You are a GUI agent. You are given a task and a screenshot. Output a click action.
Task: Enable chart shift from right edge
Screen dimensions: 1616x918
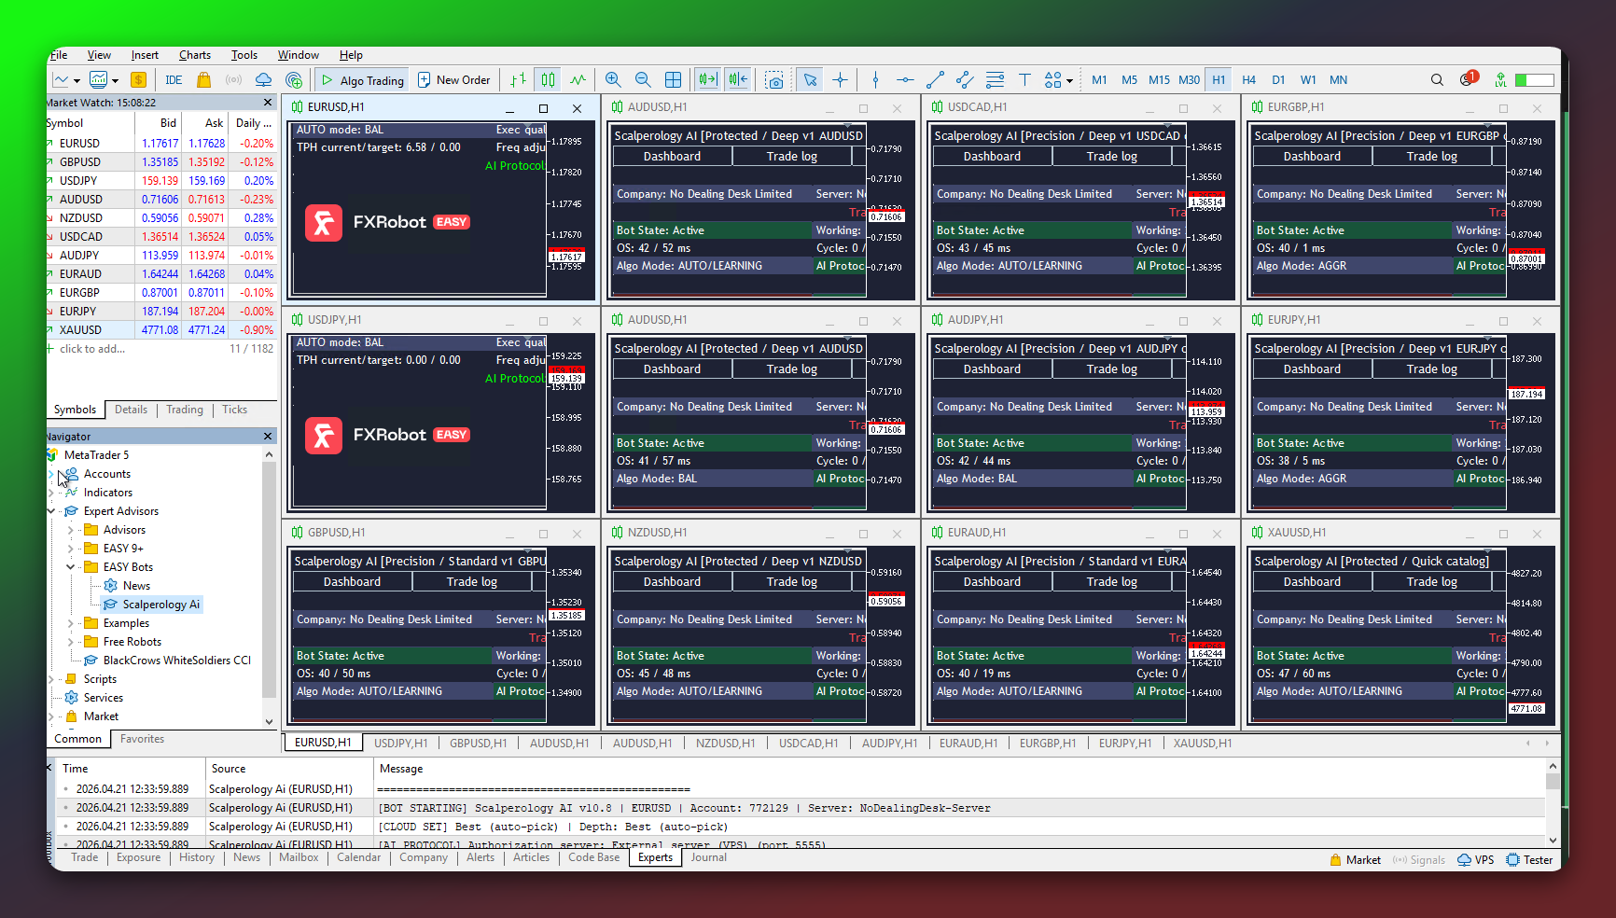[738, 80]
